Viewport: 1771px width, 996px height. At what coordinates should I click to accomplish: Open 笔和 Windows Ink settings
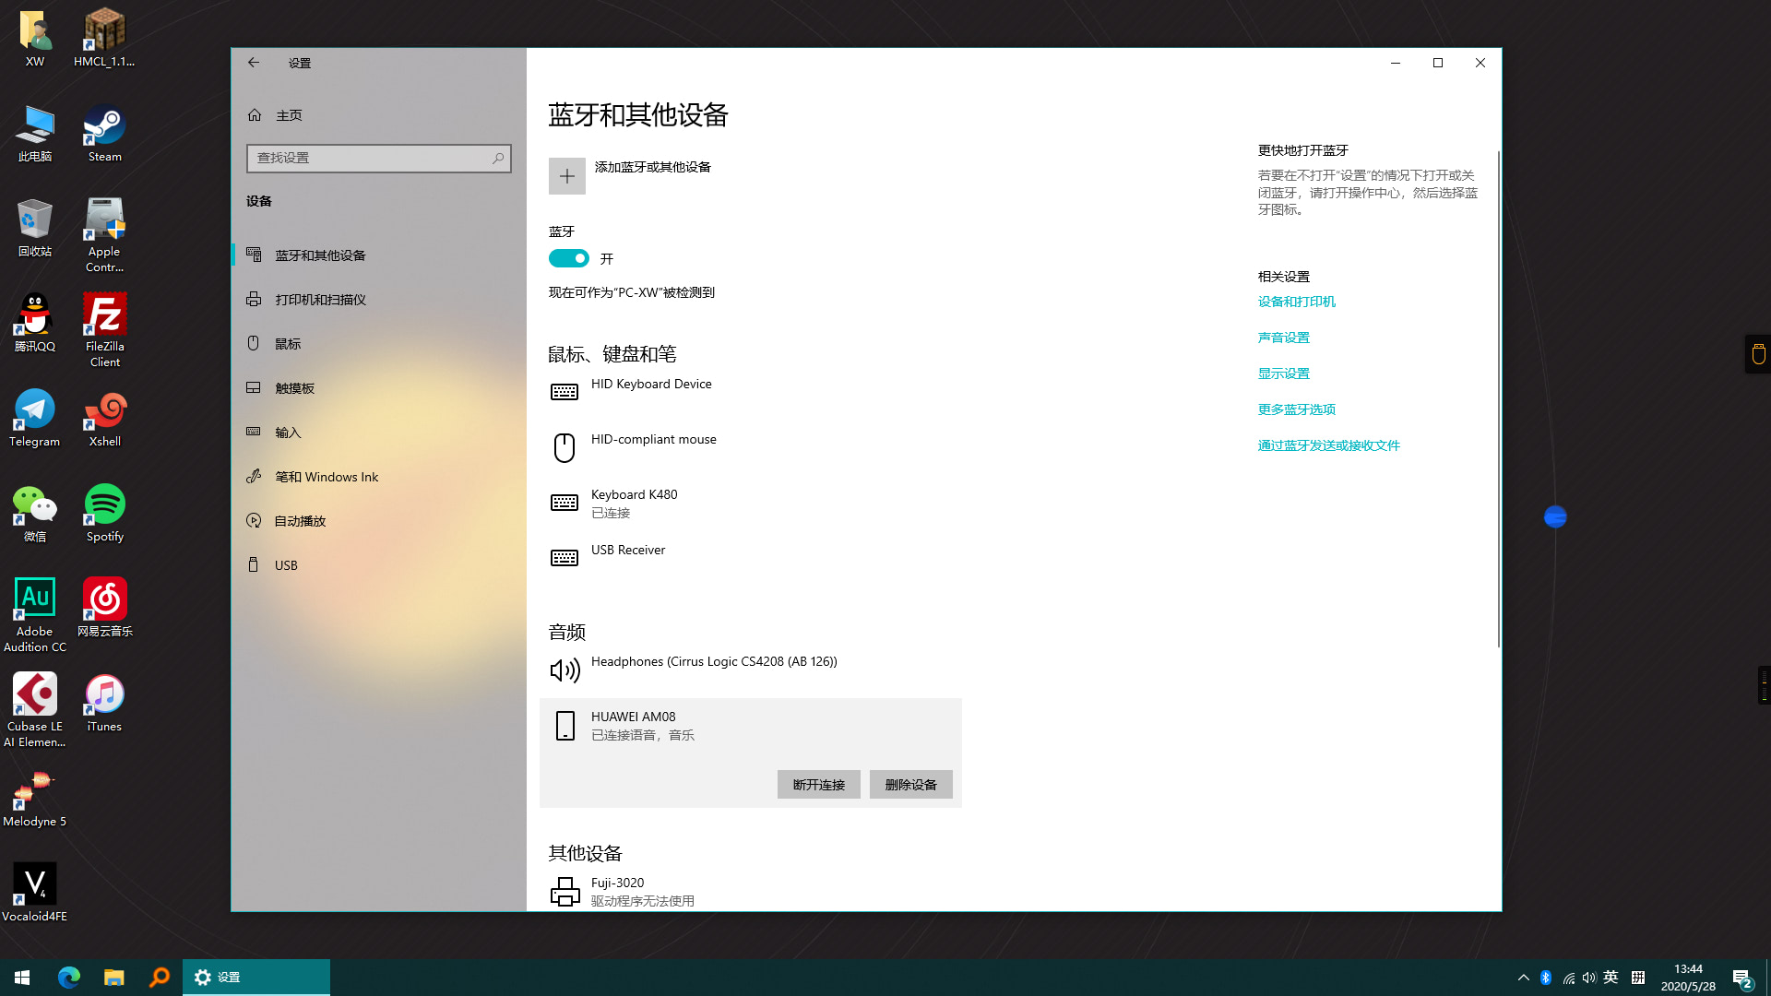(x=327, y=476)
